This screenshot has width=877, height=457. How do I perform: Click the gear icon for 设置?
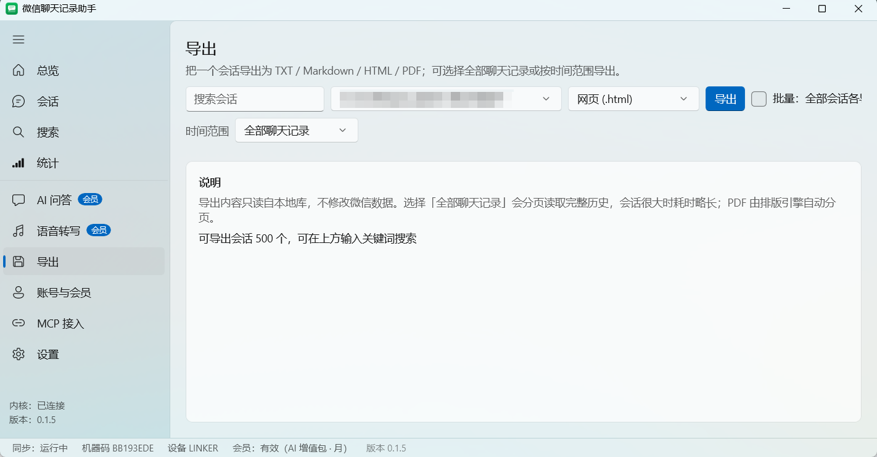19,354
